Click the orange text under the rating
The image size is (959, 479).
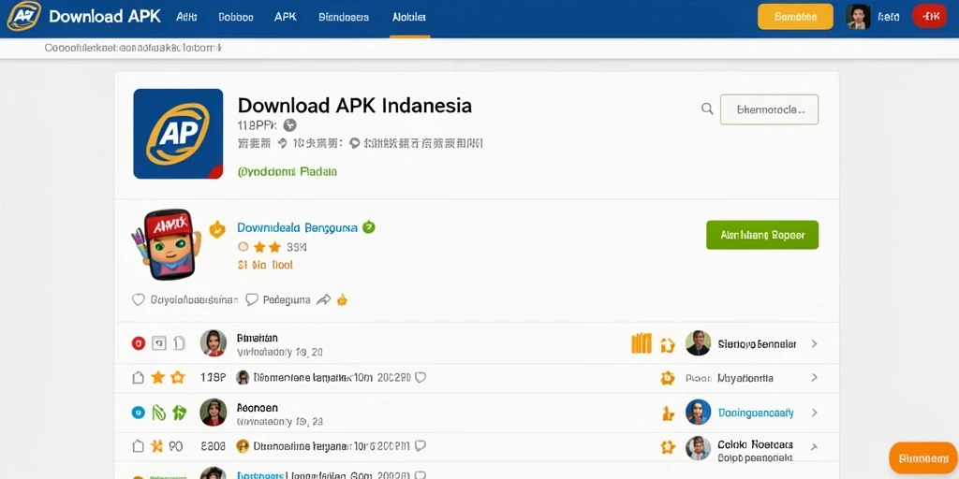point(265,265)
